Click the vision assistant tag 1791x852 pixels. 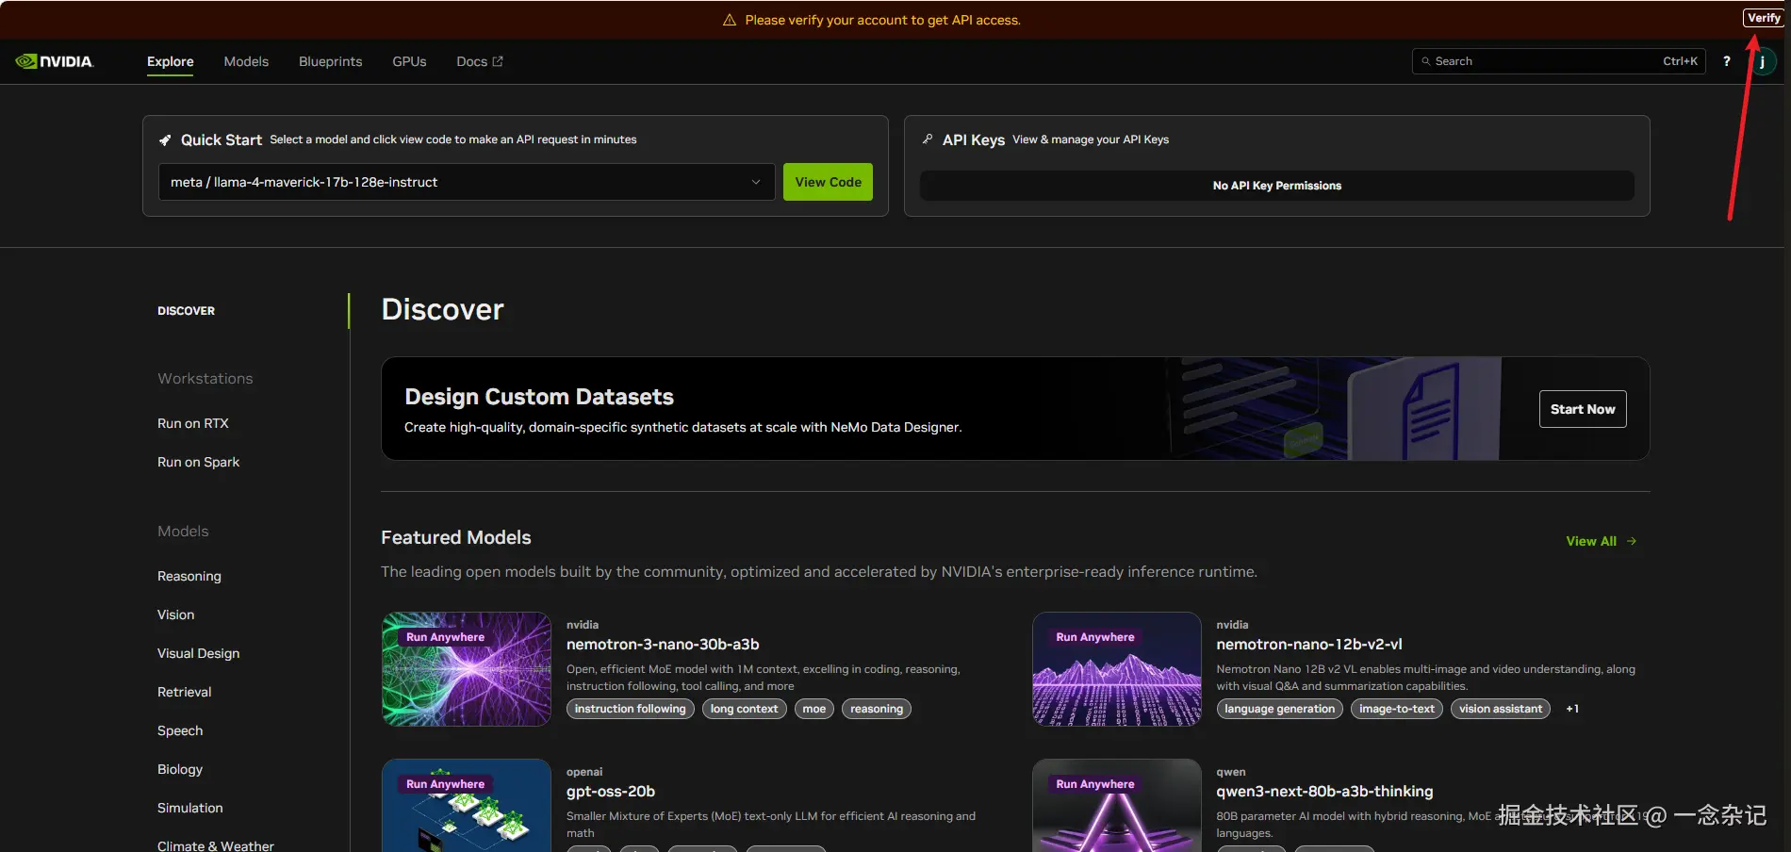pos(1501,709)
